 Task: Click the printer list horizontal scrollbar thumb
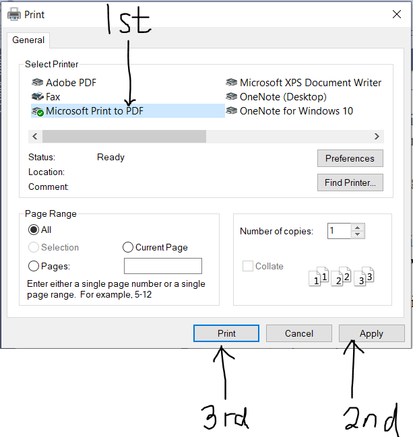(124, 136)
